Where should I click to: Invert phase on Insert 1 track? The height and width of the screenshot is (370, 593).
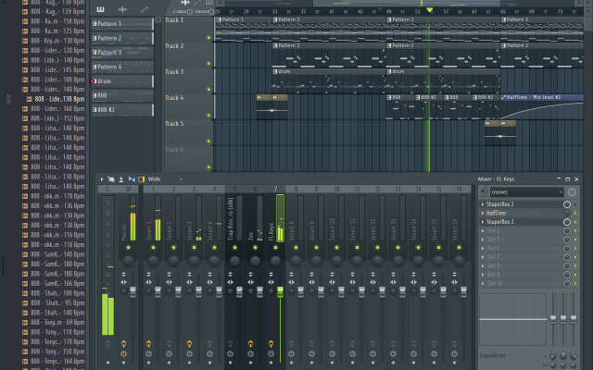[148, 275]
